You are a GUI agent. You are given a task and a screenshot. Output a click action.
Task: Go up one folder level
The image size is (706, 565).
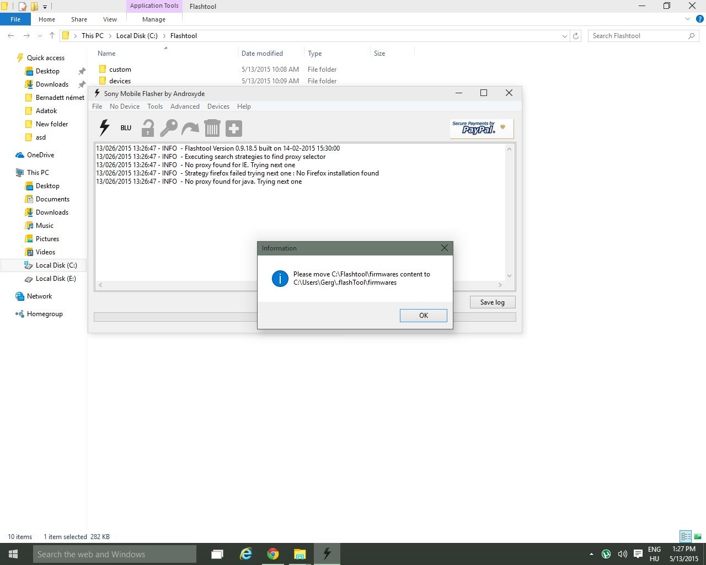(52, 36)
